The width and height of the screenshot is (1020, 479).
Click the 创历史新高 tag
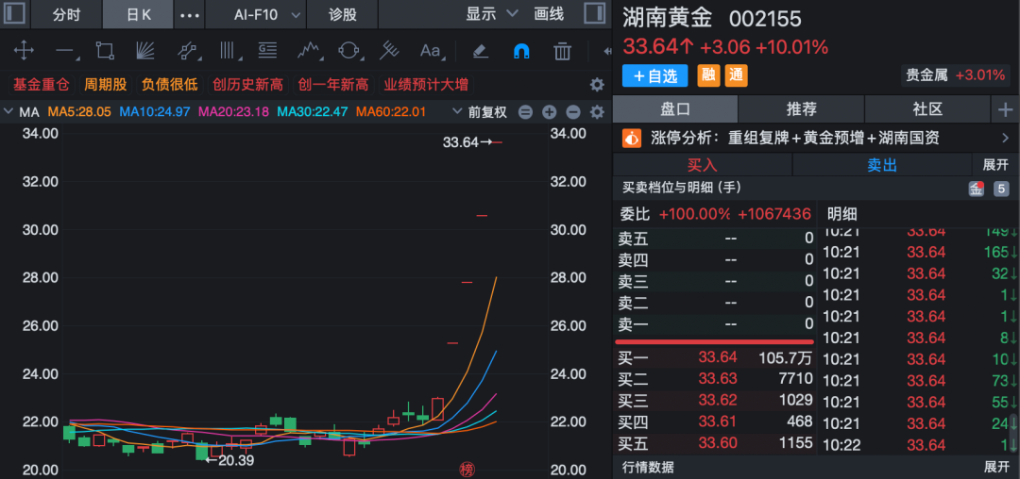pos(247,85)
